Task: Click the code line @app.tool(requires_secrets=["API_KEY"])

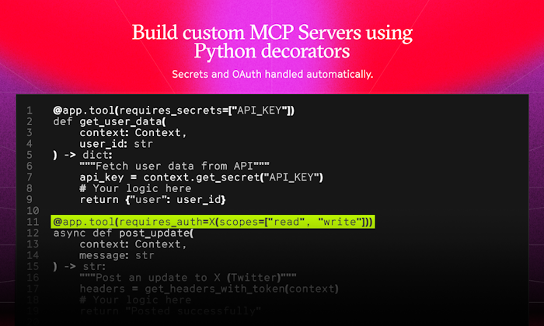Action: (174, 110)
